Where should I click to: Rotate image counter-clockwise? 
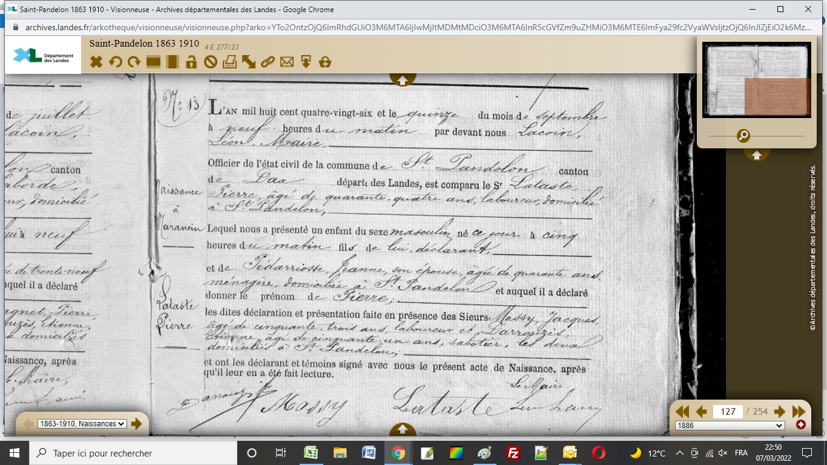pos(115,62)
